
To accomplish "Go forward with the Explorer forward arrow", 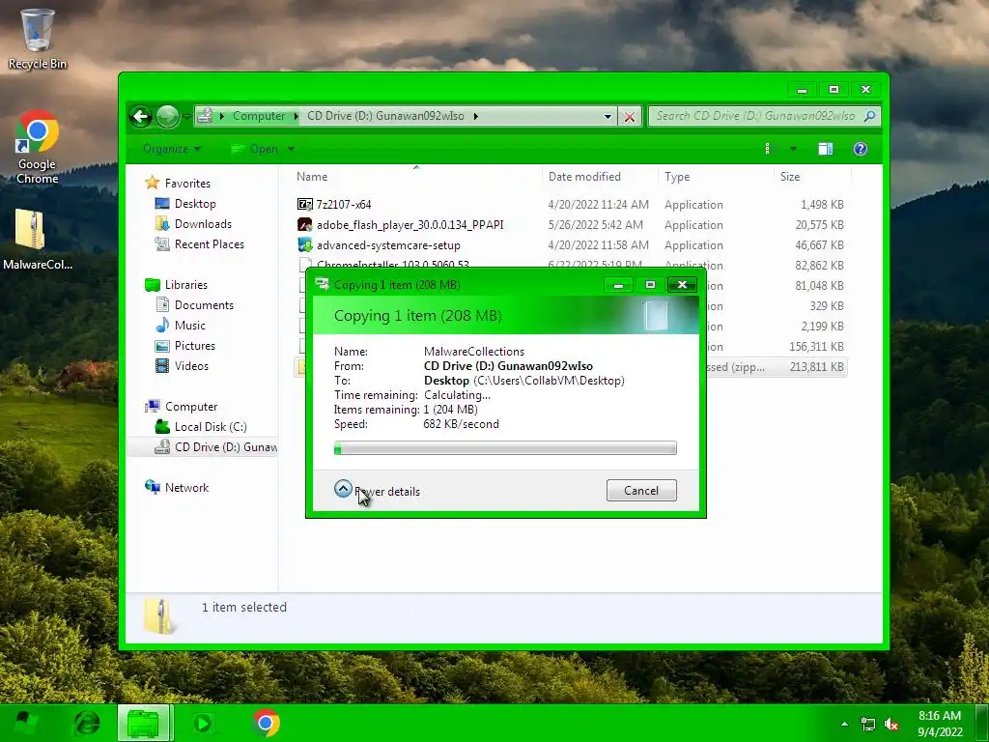I will point(167,116).
